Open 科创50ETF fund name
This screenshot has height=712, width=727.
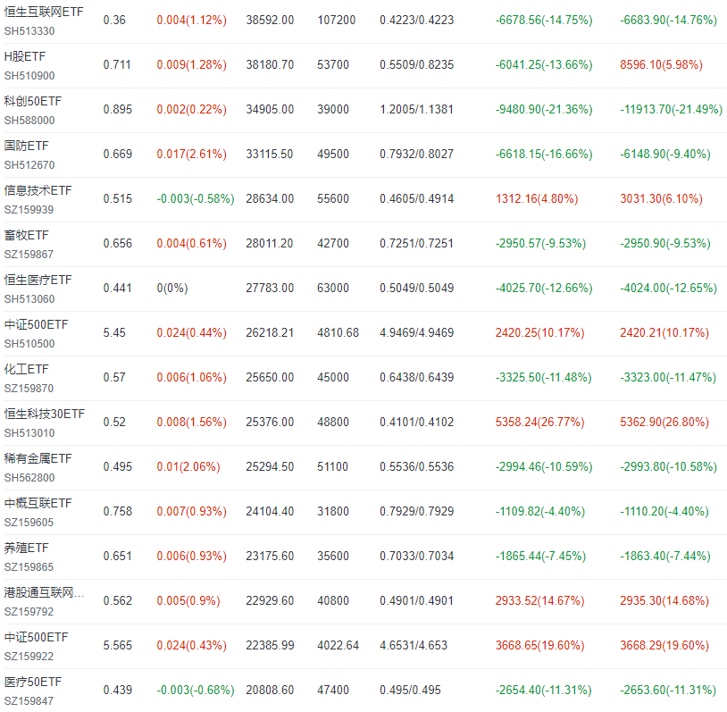point(32,101)
